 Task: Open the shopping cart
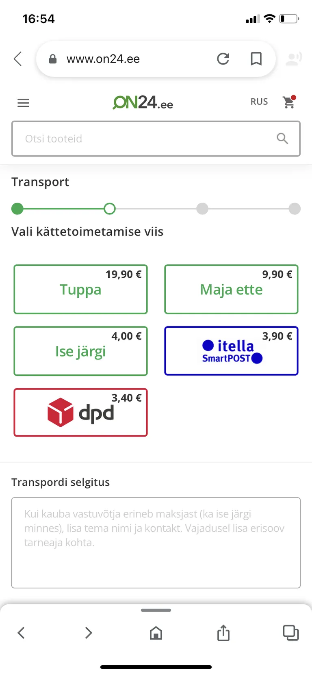coord(289,102)
